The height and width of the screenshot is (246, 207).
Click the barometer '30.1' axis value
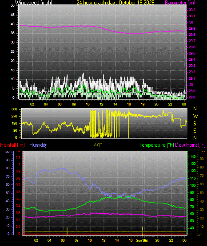[192, 16]
